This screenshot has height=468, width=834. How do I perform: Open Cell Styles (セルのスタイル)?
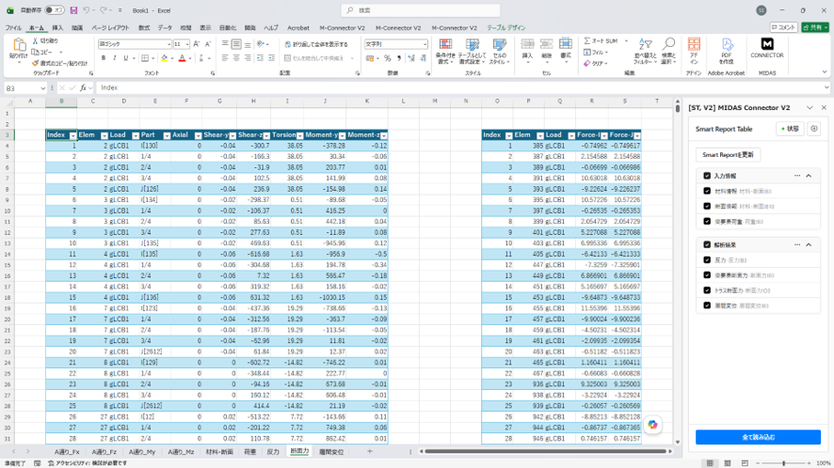499,52
